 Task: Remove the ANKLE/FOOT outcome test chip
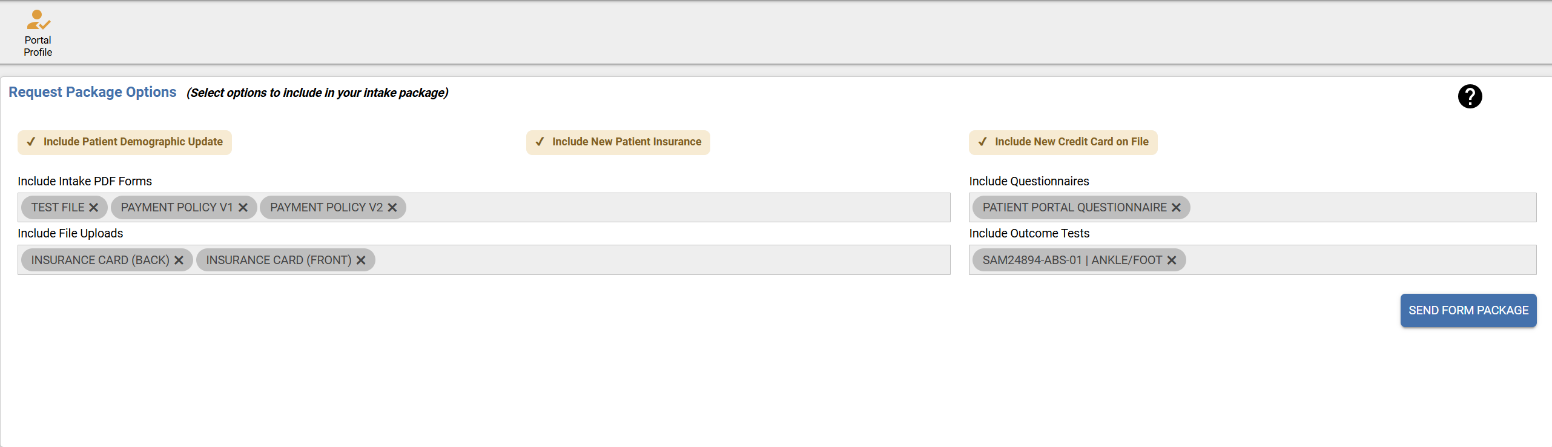(1172, 260)
